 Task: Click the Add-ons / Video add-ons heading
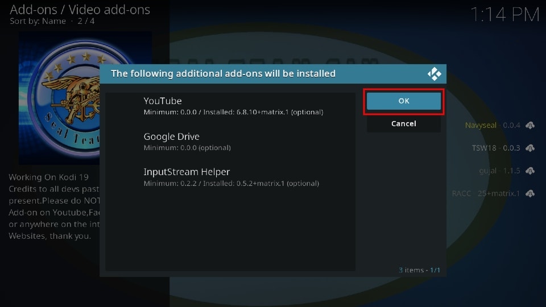[80, 10]
